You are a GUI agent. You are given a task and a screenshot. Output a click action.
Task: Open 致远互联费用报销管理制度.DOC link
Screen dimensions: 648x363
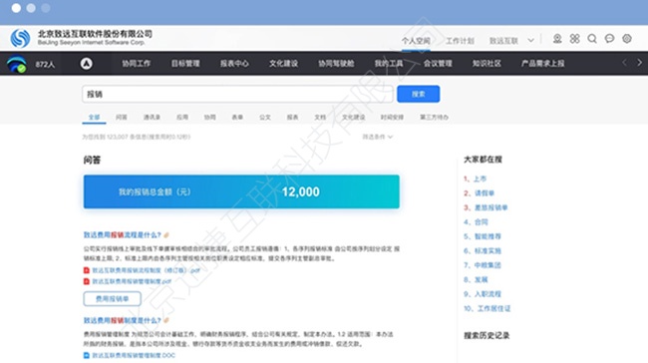pyautogui.click(x=134, y=355)
